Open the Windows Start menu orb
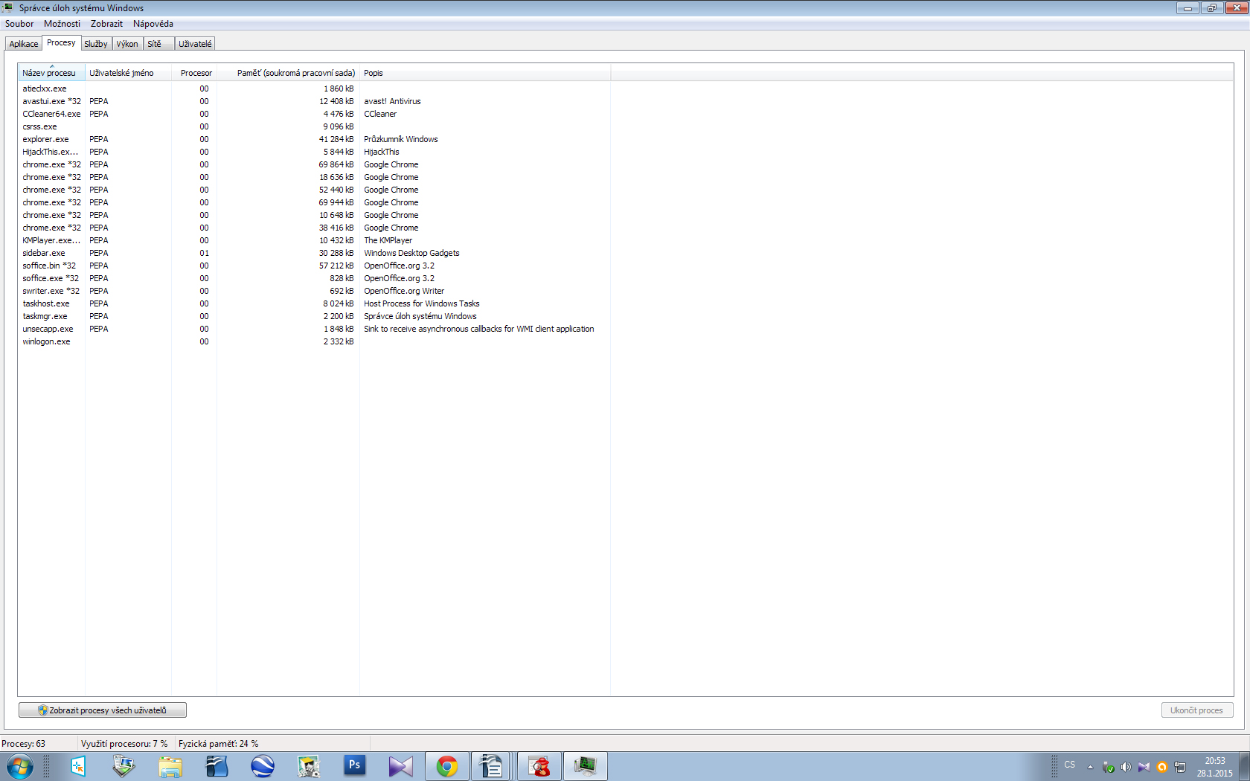Viewport: 1250px width, 781px height. click(x=19, y=766)
